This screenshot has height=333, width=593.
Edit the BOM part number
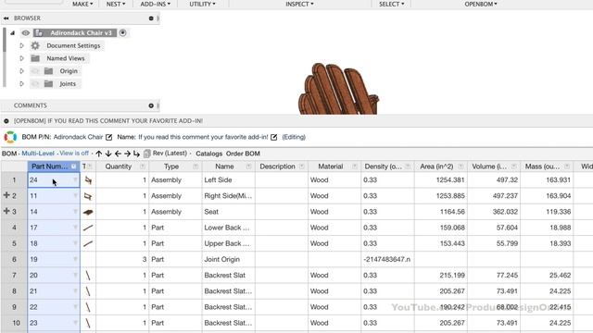[109, 137]
